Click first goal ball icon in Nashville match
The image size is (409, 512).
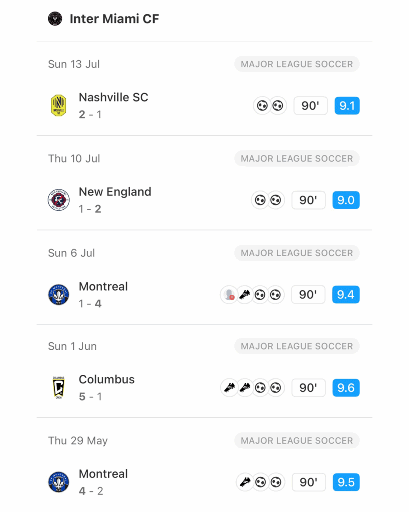(262, 106)
